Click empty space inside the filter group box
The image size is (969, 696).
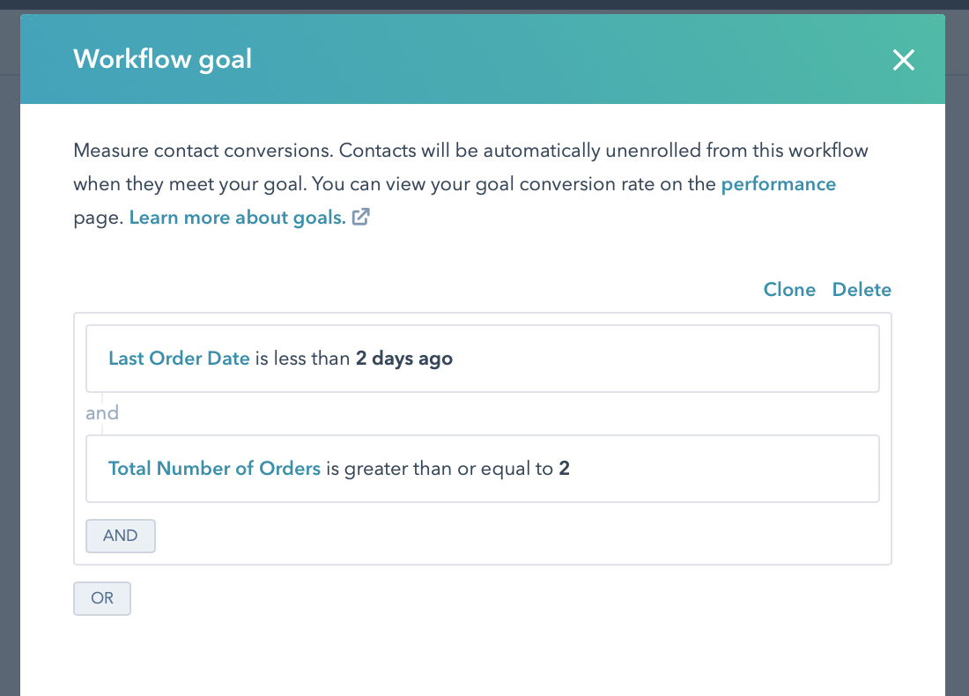click(529, 537)
